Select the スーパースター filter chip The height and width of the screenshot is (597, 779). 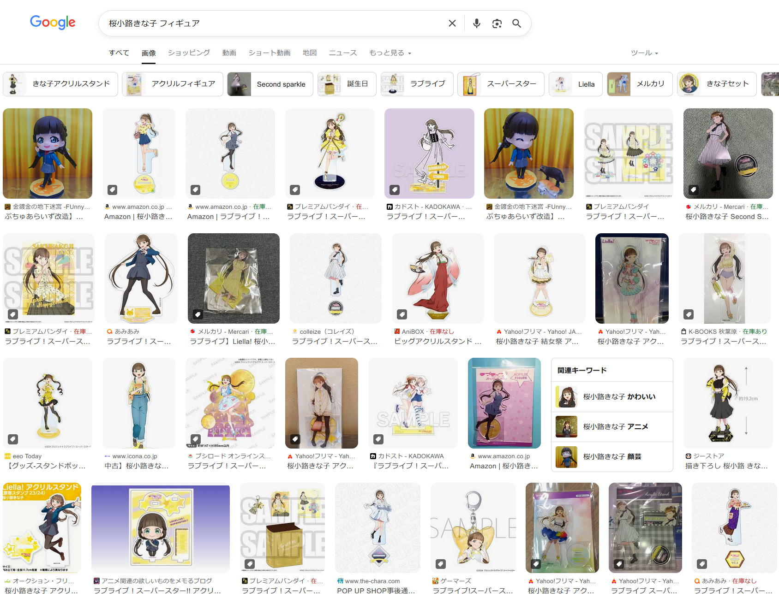point(501,84)
